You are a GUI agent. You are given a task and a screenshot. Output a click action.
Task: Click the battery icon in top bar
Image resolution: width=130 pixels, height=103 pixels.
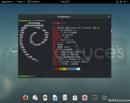[125, 2]
